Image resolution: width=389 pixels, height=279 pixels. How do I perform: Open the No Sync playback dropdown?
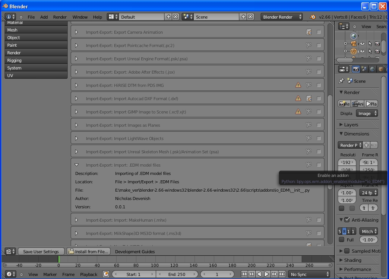[x=309, y=274]
